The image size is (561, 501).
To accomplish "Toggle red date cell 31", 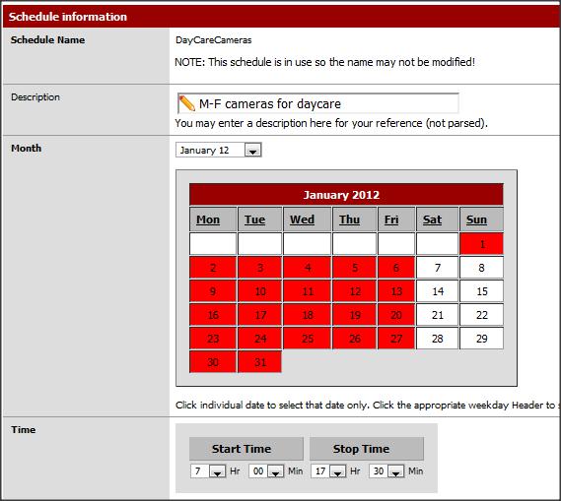I will click(259, 362).
